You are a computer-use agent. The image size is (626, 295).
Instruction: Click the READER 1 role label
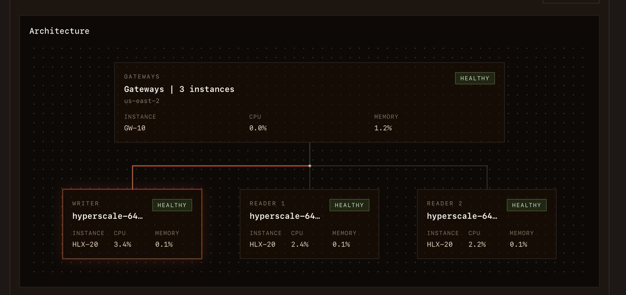click(x=267, y=204)
